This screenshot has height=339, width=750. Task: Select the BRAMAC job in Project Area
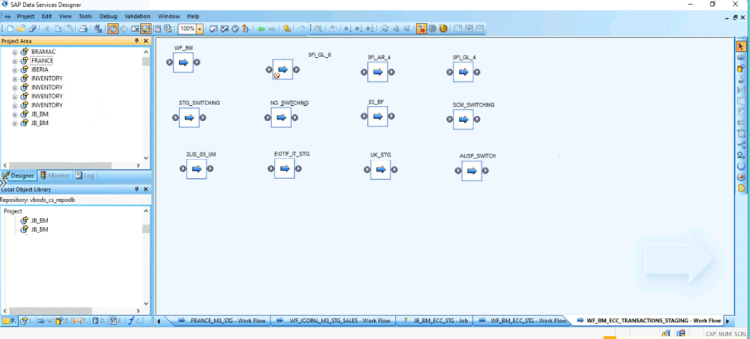(x=43, y=52)
